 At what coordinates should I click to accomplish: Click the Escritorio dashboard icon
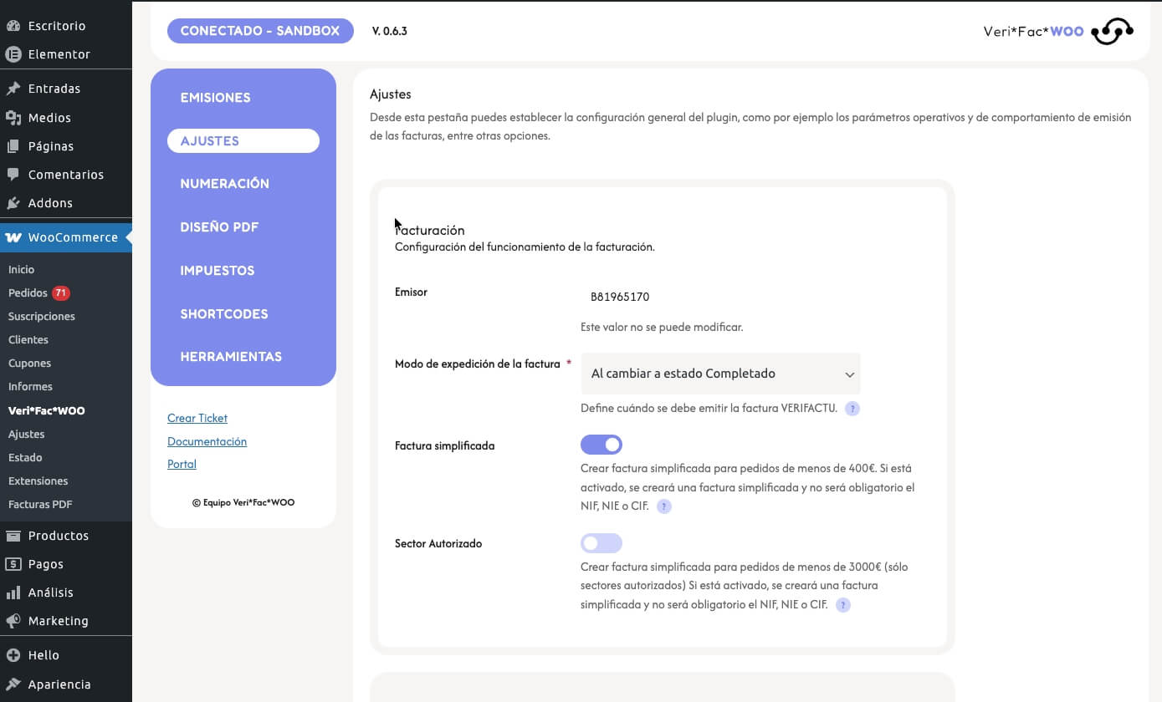(13, 26)
